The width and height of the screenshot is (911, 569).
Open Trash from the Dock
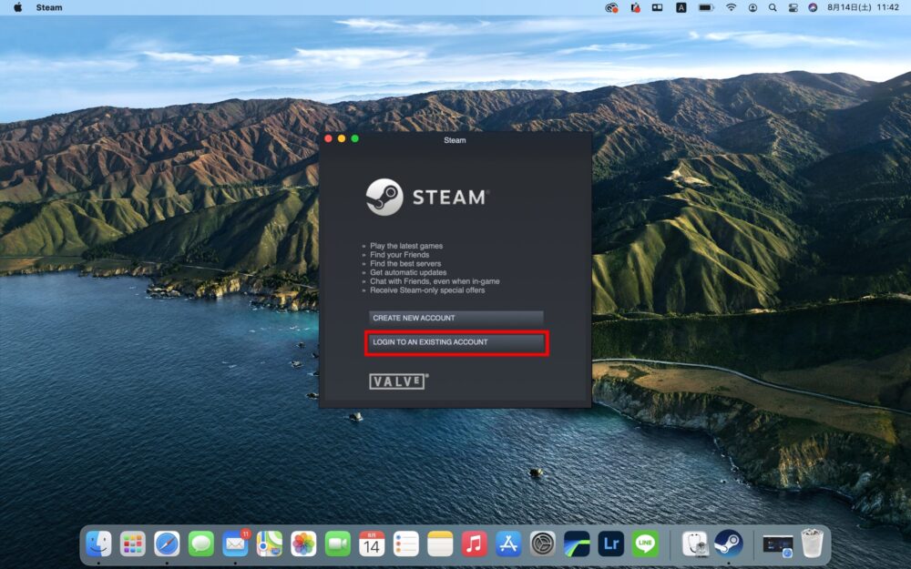[x=813, y=544]
